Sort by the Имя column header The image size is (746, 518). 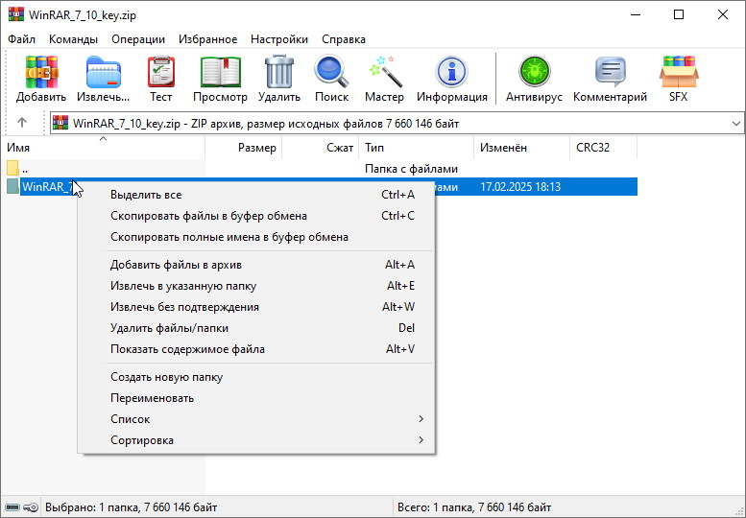click(104, 148)
